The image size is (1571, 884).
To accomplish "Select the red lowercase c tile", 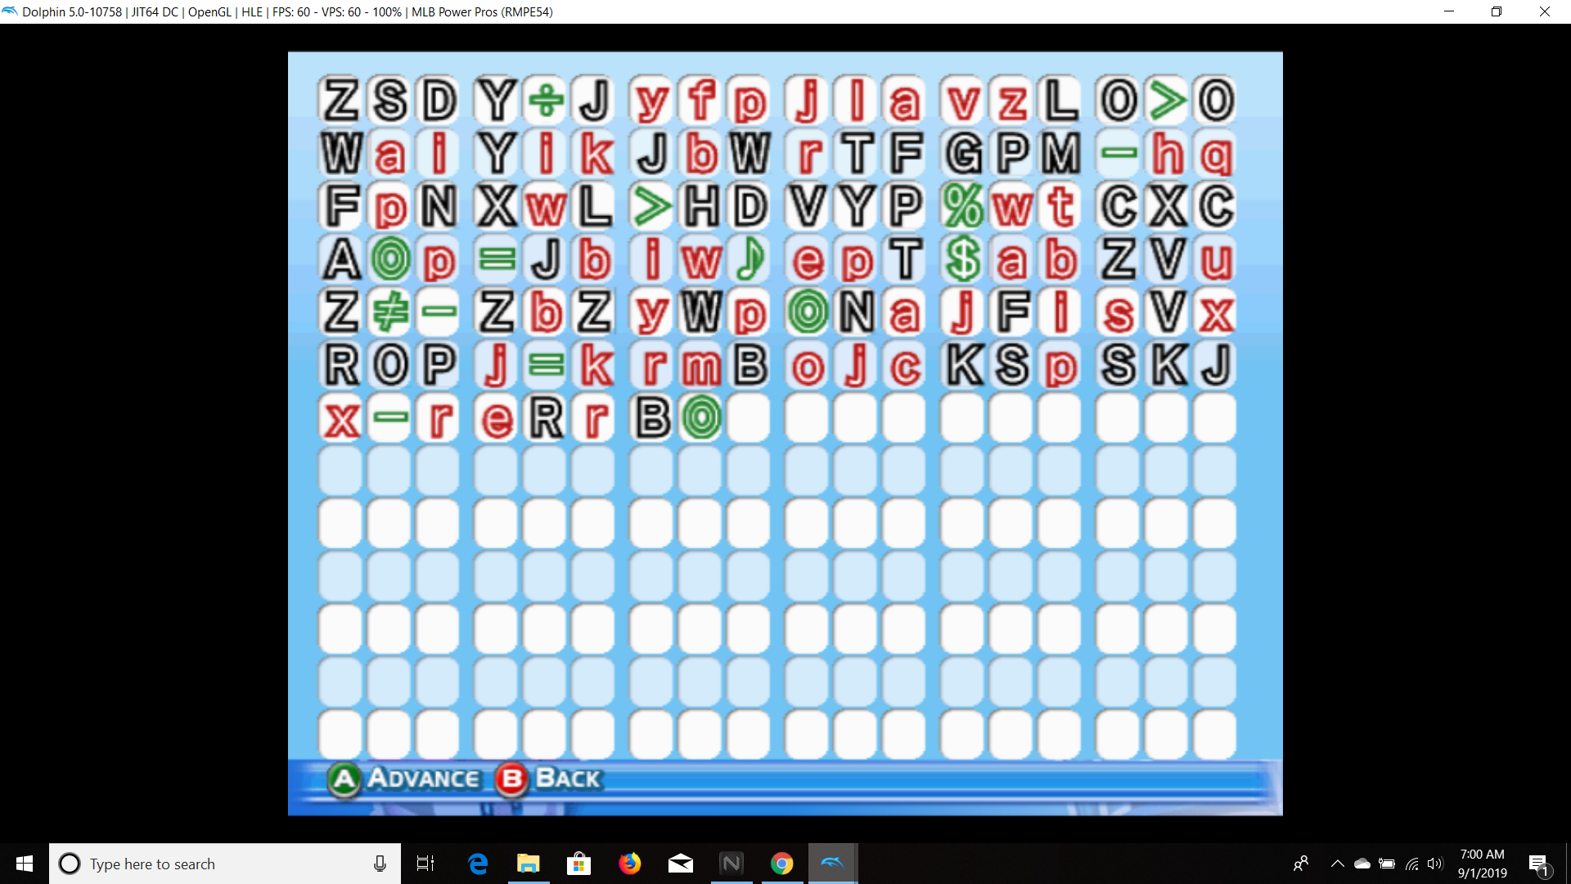I will [x=905, y=365].
